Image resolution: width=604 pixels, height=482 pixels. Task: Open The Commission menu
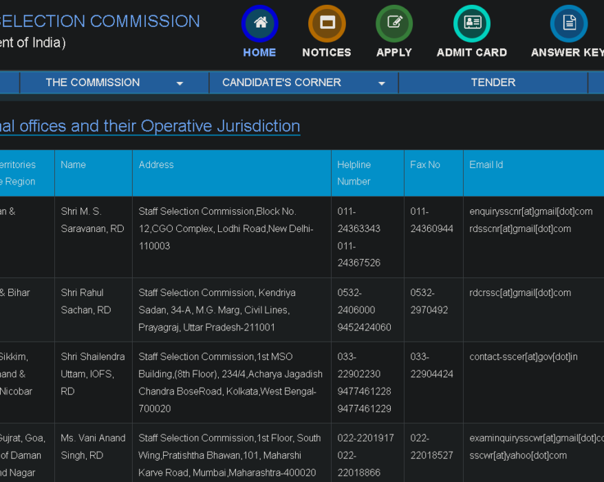93,83
